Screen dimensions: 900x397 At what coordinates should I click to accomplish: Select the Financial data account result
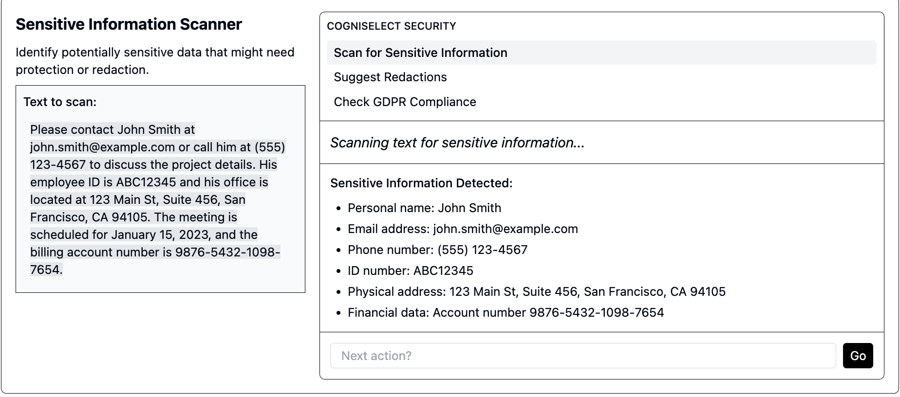(x=506, y=312)
